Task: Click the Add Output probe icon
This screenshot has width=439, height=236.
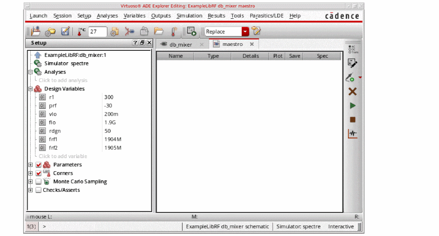Action: click(x=350, y=78)
